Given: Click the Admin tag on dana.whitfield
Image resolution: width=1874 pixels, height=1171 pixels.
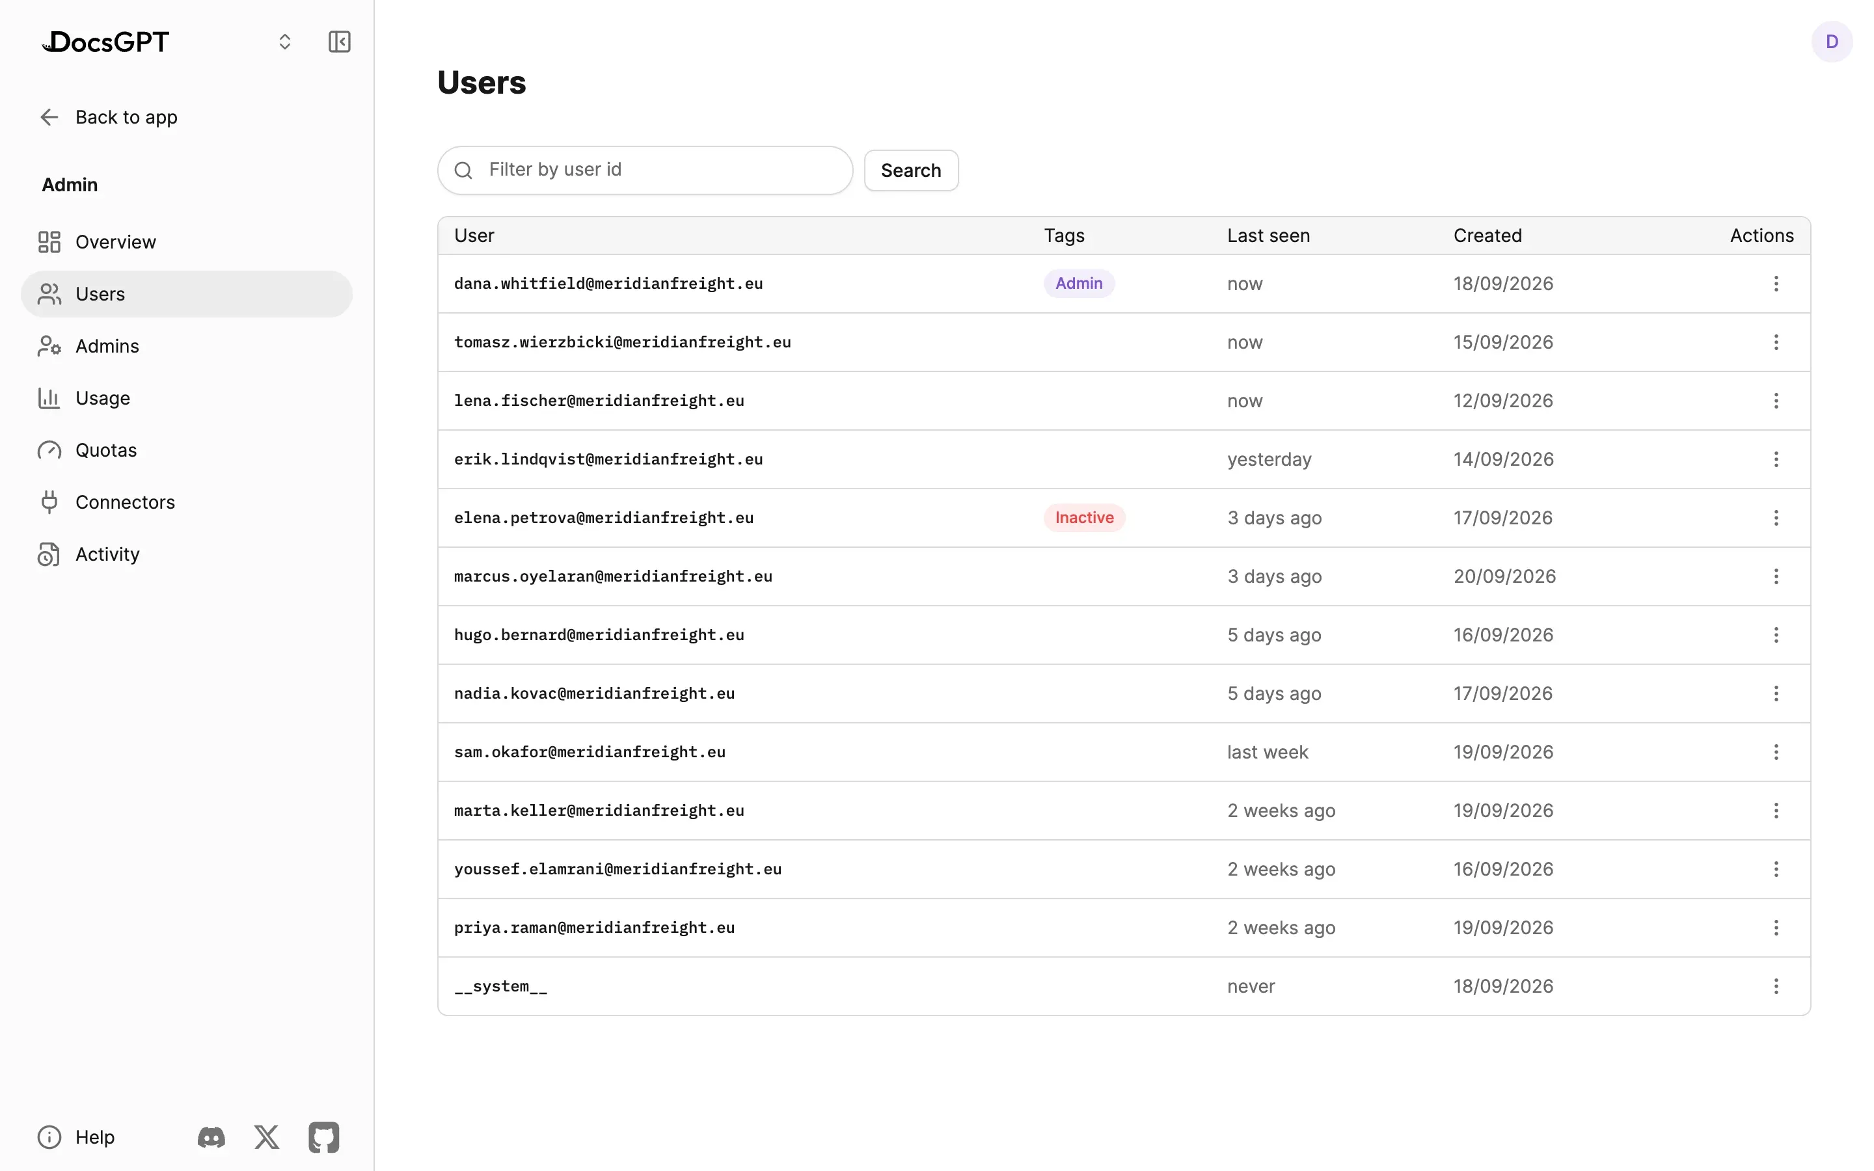Looking at the screenshot, I should (1079, 284).
